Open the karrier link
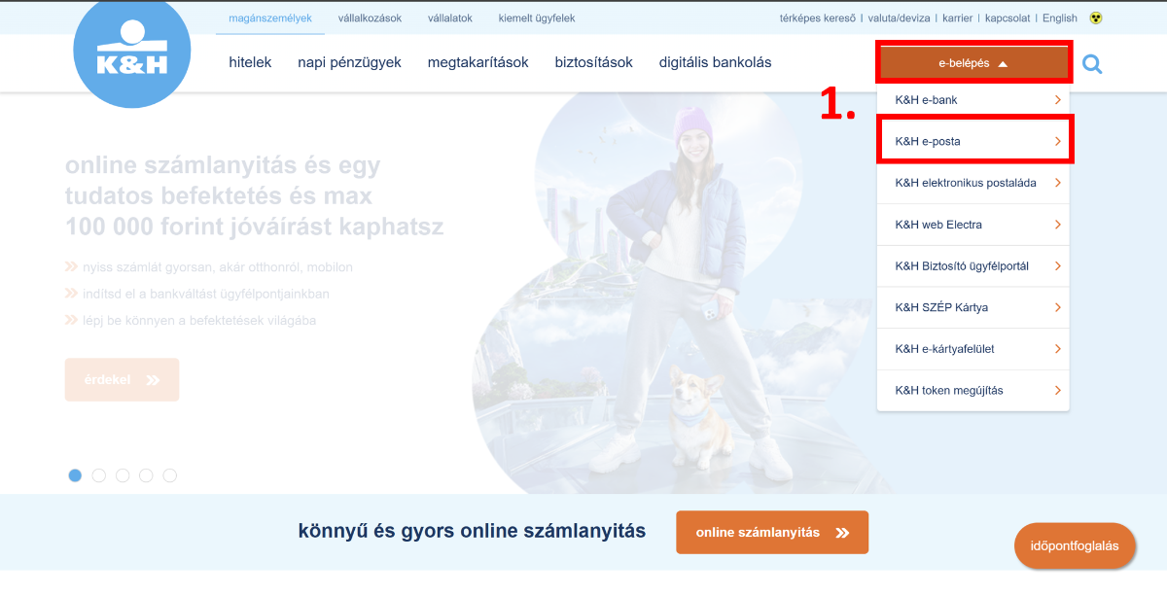The width and height of the screenshot is (1167, 596). [958, 18]
